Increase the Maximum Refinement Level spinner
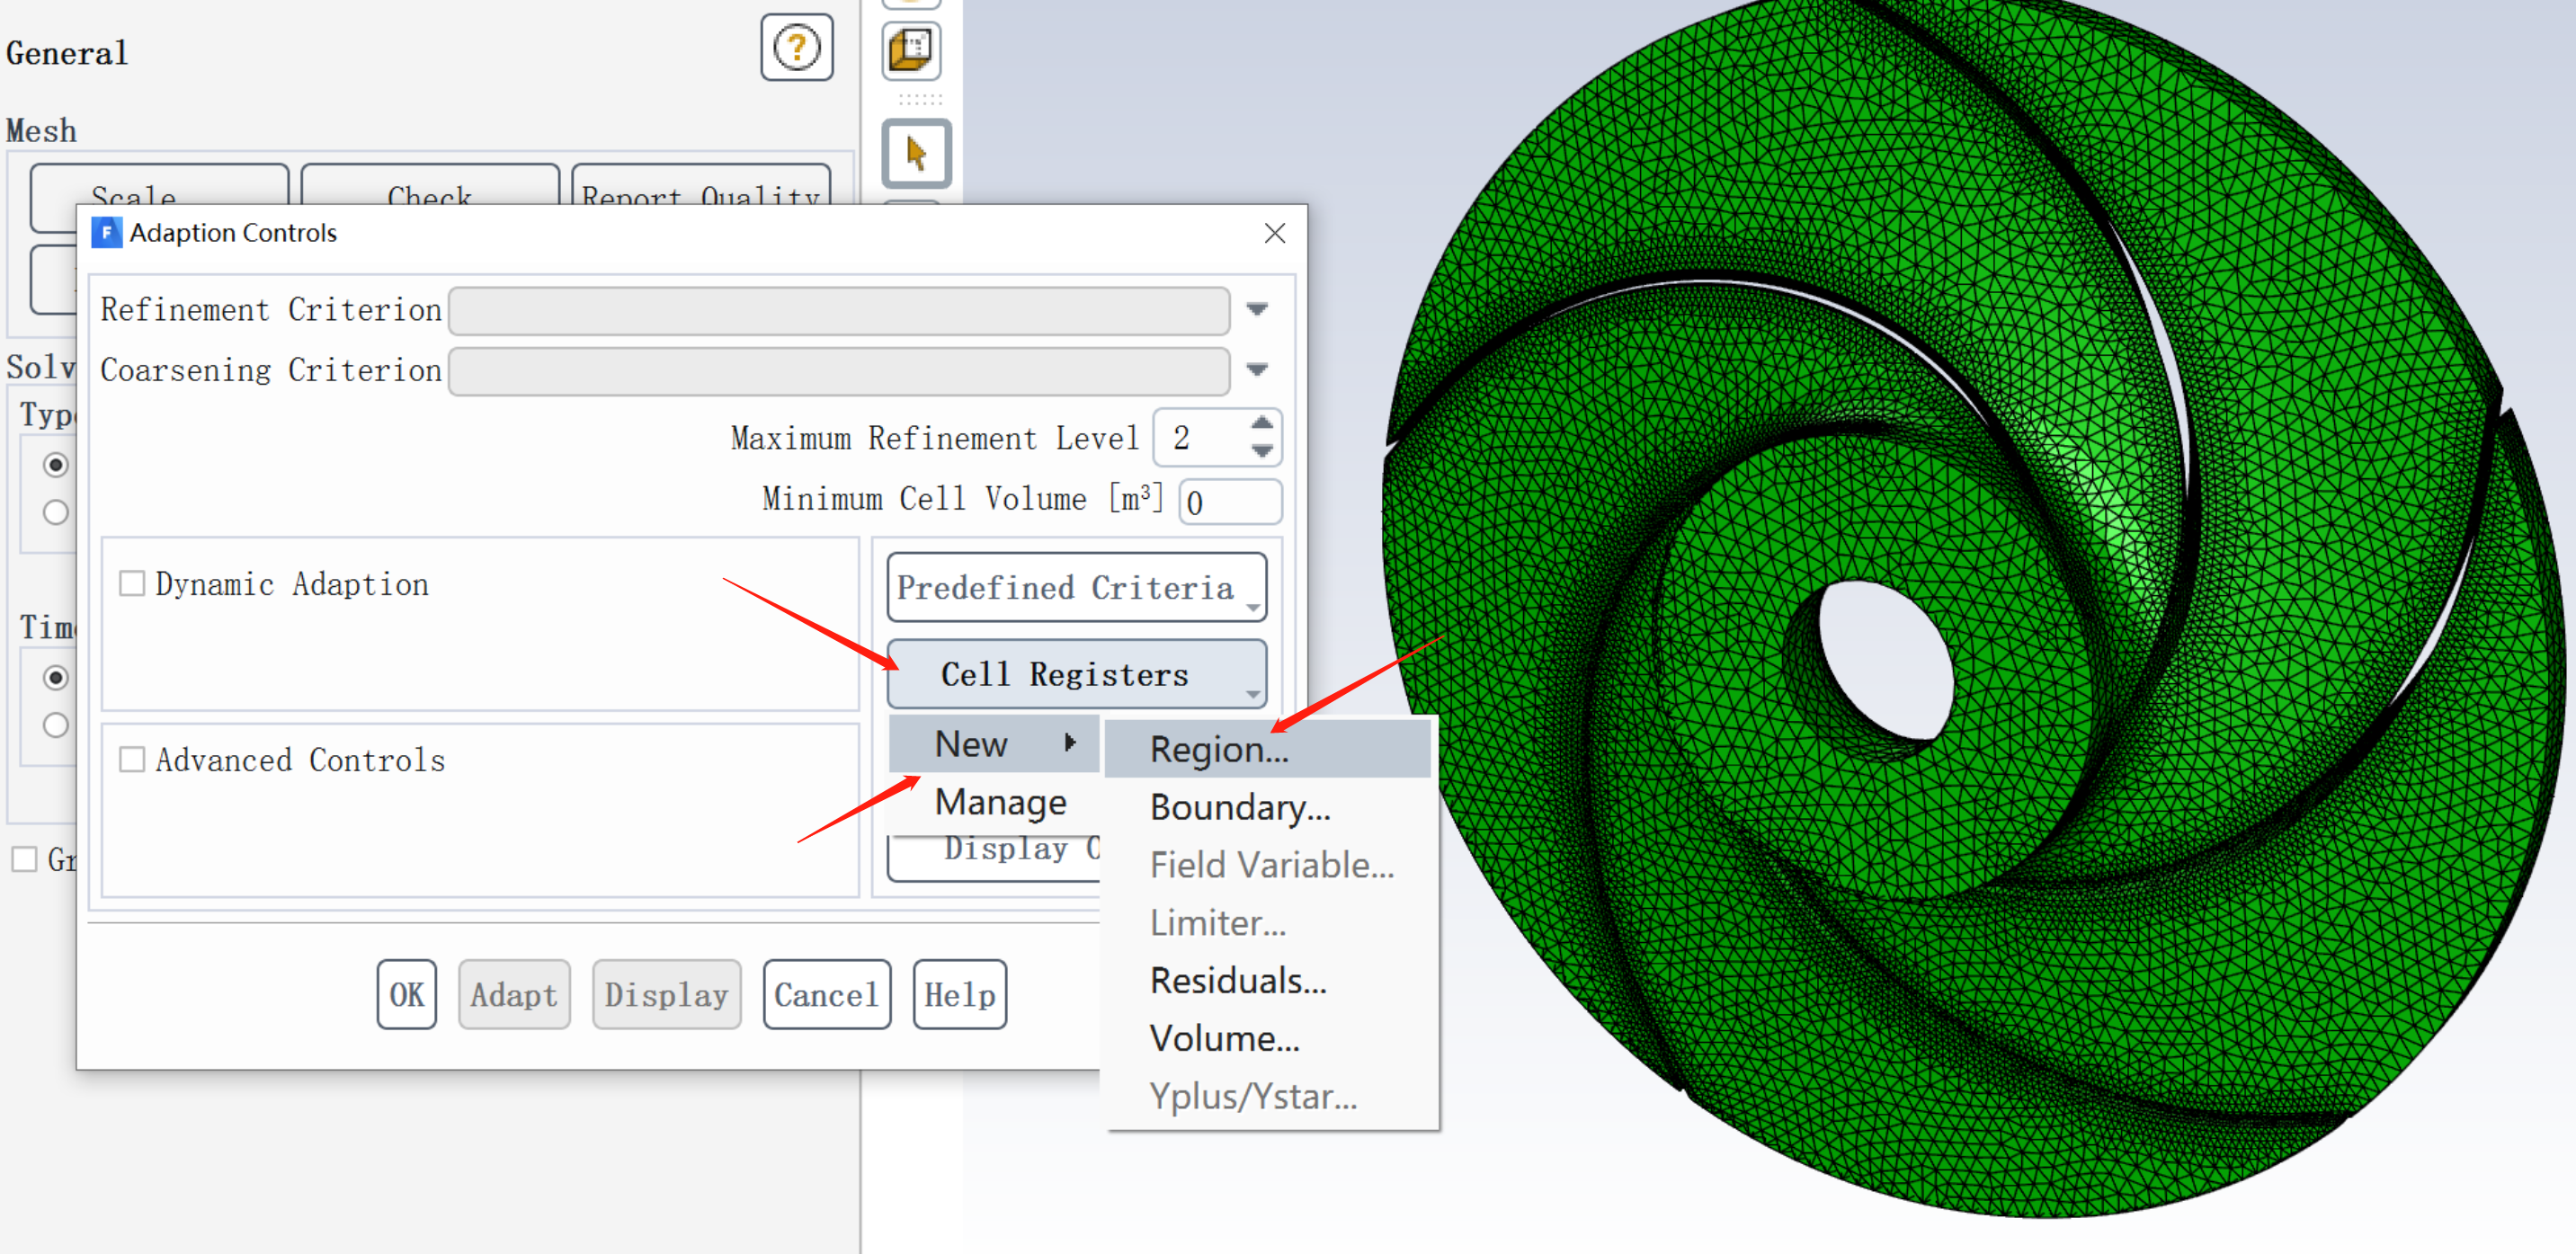Screen dimensions: 2576x1254 1262,424
